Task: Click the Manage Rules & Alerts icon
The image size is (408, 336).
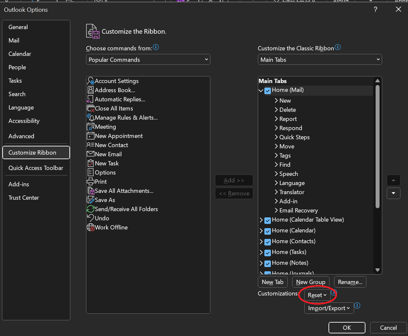Action: pos(91,118)
